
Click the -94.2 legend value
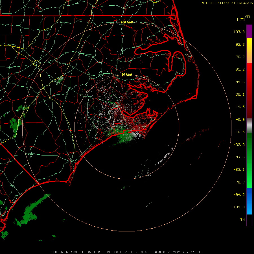[239, 195]
